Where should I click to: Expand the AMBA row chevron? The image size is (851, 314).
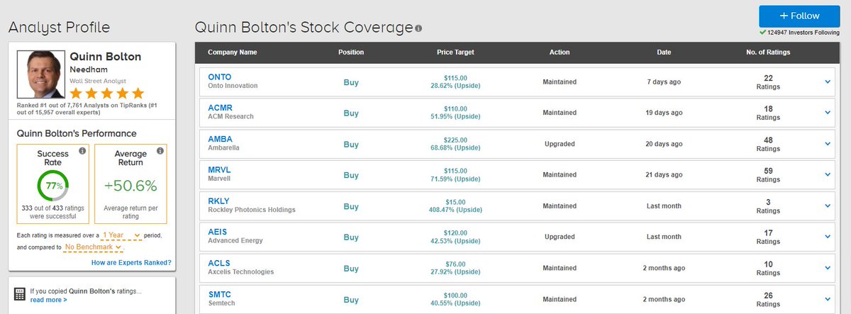click(828, 143)
